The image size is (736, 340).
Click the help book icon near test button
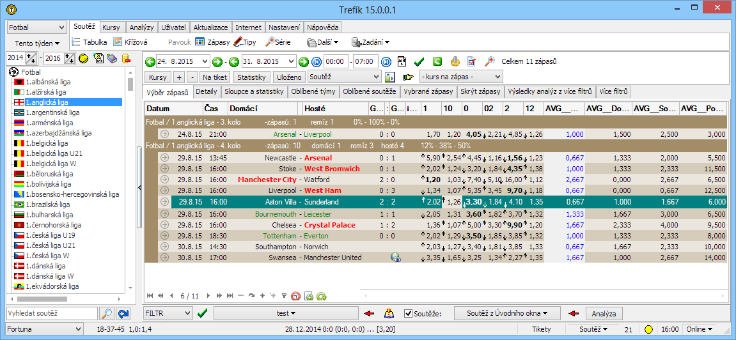(389, 313)
